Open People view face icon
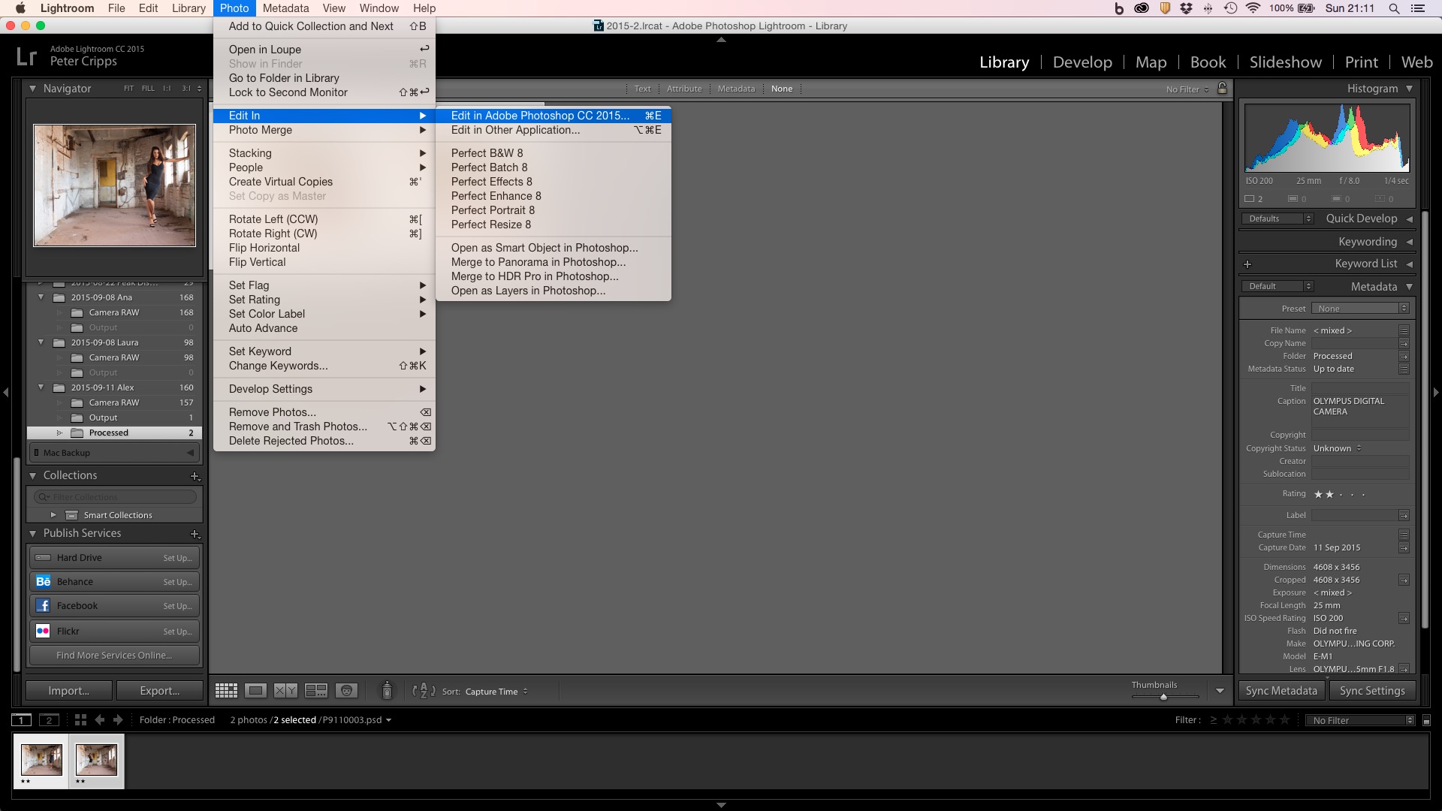1442x811 pixels. [x=346, y=691]
